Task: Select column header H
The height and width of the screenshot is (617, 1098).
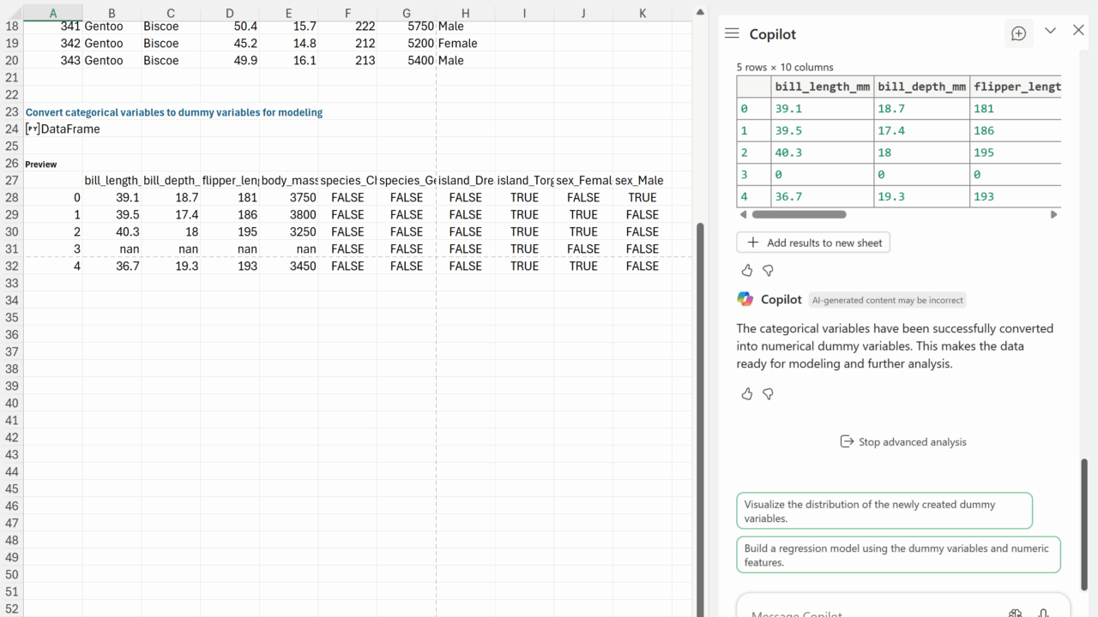Action: coord(465,13)
